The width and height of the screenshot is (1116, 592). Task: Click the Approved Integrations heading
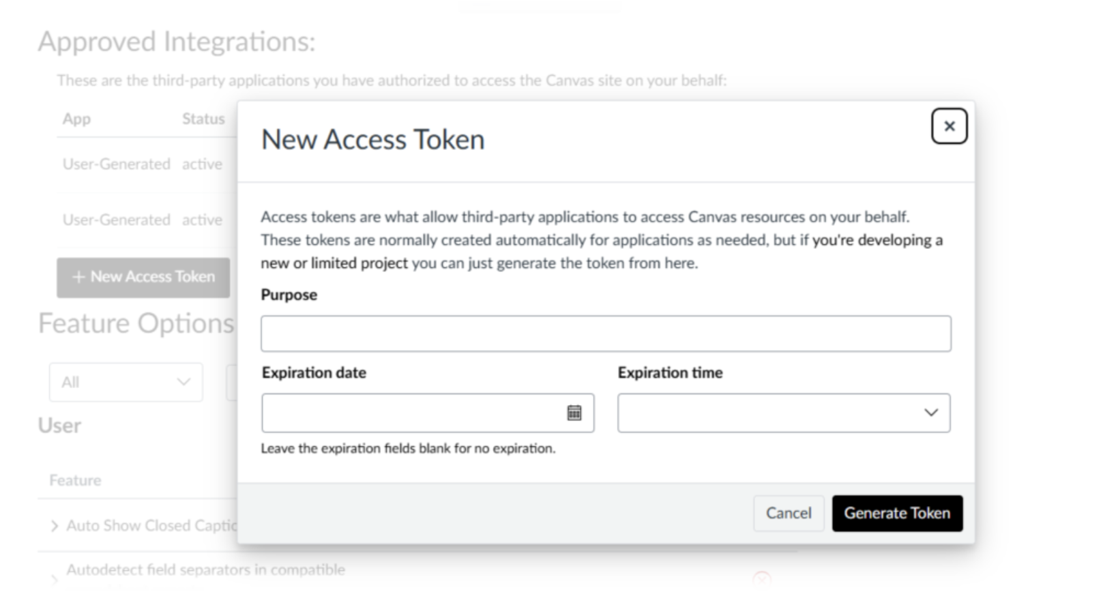coord(177,42)
